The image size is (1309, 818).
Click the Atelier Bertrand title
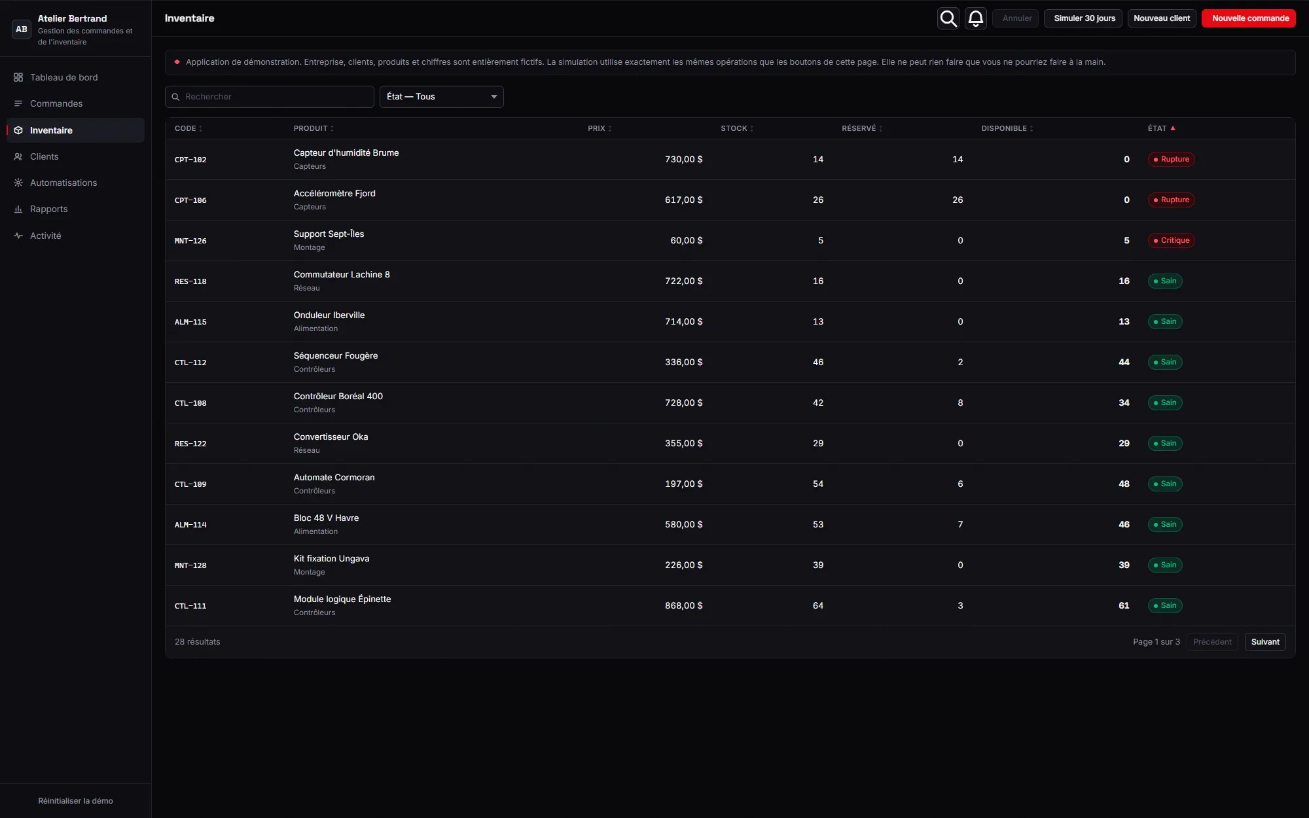tap(72, 18)
